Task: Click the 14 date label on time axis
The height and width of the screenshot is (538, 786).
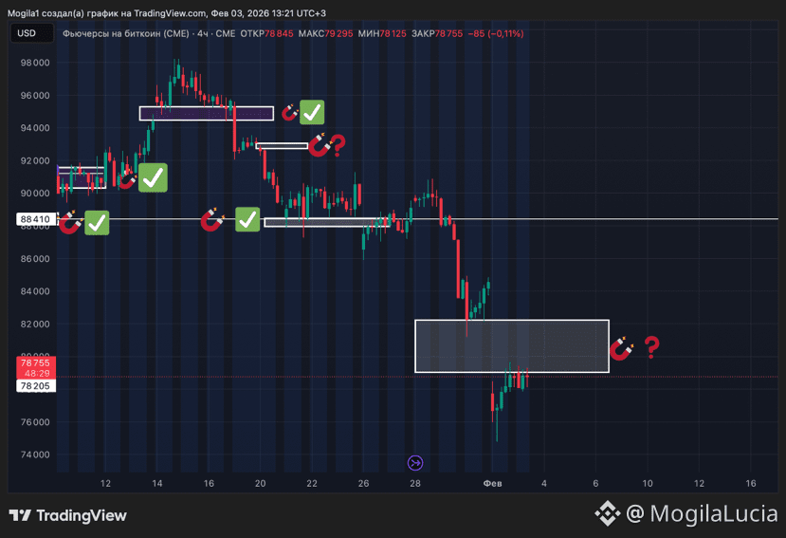Action: pyautogui.click(x=156, y=483)
